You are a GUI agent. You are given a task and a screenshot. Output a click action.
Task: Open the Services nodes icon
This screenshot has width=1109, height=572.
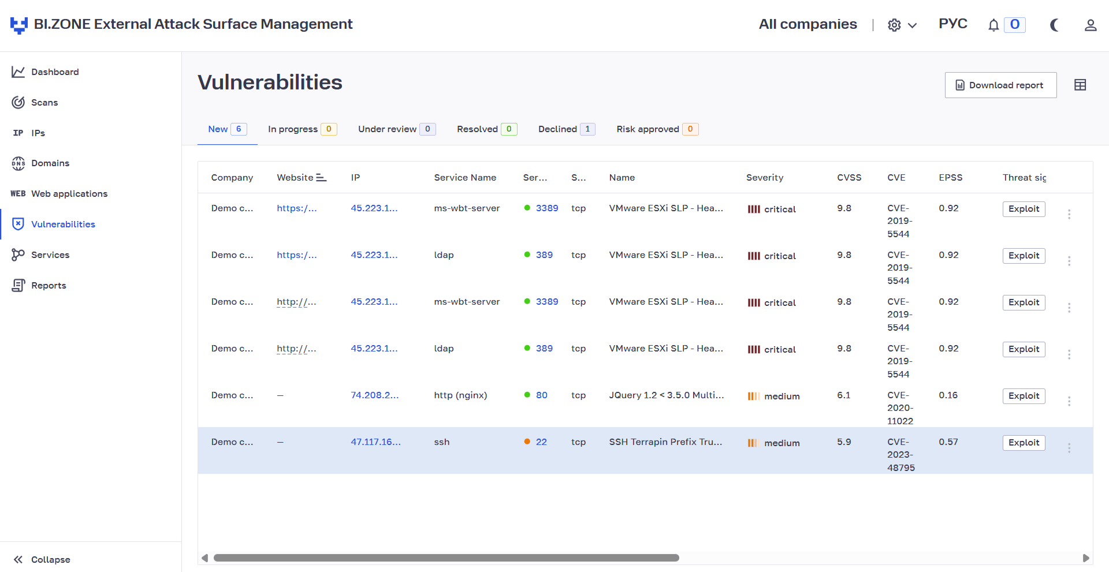coord(18,255)
